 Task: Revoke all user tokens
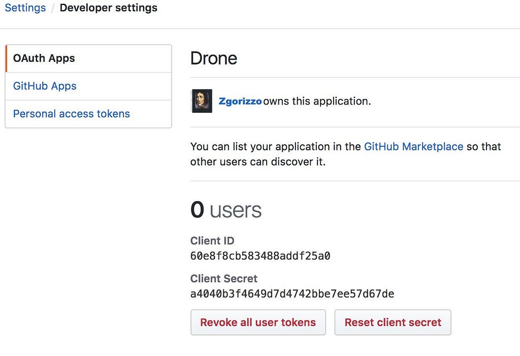(x=258, y=322)
